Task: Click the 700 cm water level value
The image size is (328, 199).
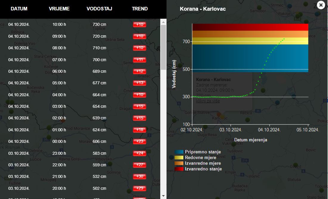Action: point(100,60)
